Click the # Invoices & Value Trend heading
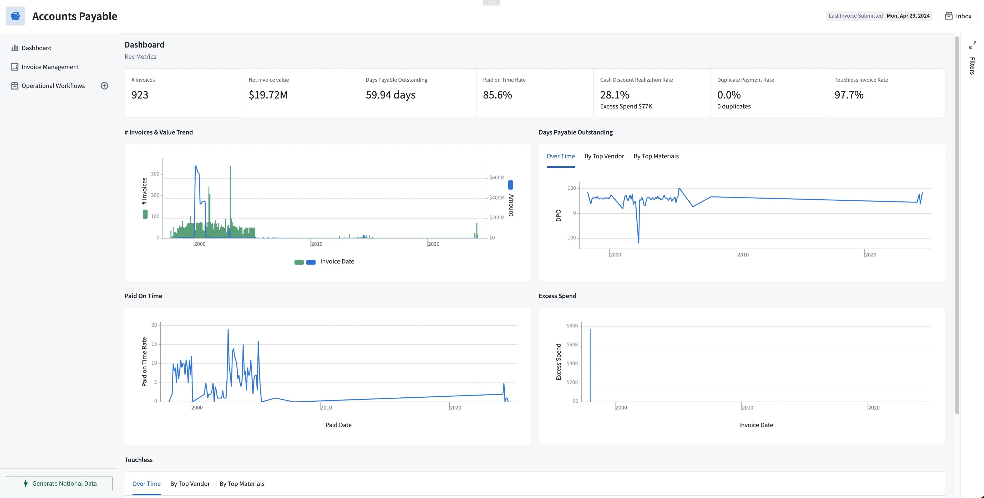The height and width of the screenshot is (498, 984). (x=159, y=132)
